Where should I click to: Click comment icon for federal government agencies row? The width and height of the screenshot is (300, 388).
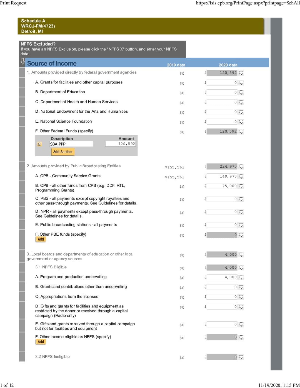coord(241,73)
